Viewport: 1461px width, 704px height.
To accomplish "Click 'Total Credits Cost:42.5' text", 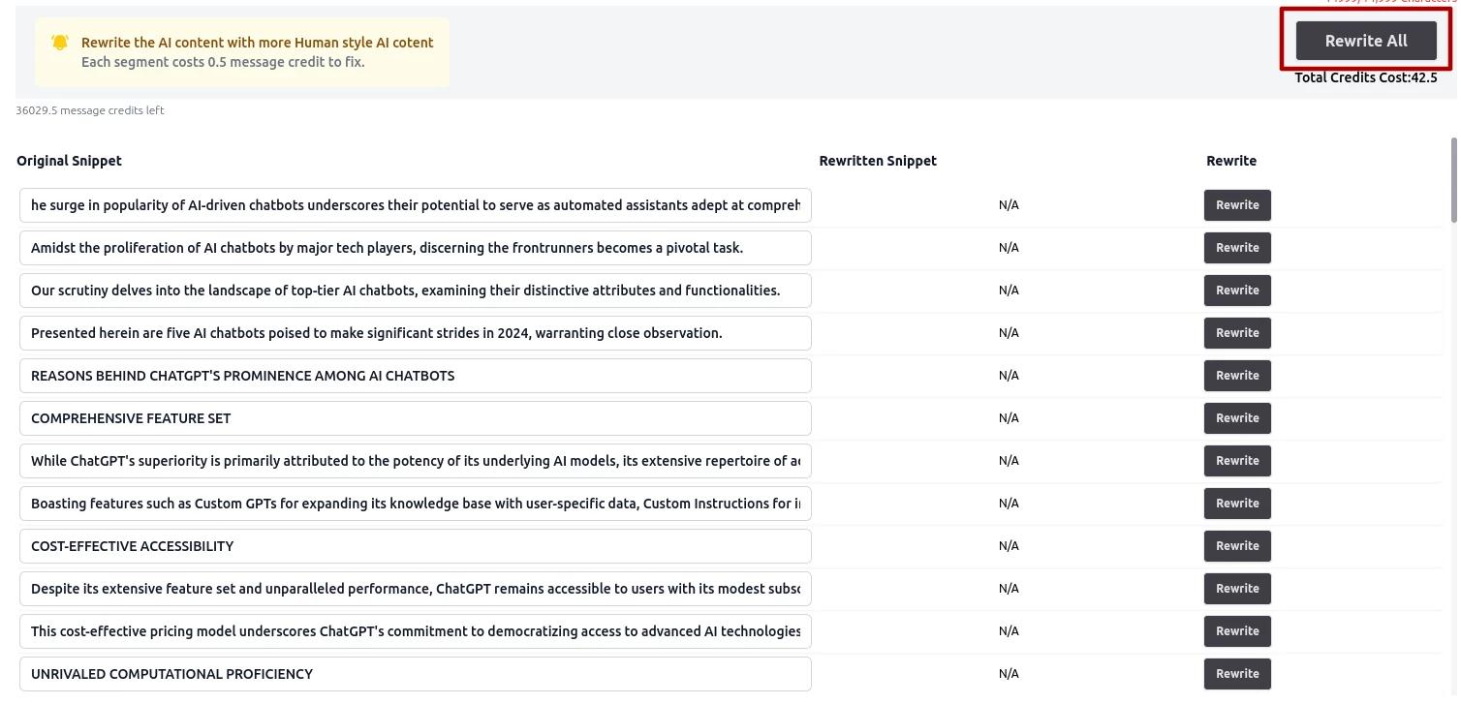I will click(x=1366, y=77).
